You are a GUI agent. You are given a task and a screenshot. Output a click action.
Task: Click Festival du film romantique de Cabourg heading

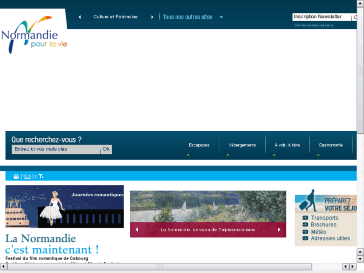(47, 258)
